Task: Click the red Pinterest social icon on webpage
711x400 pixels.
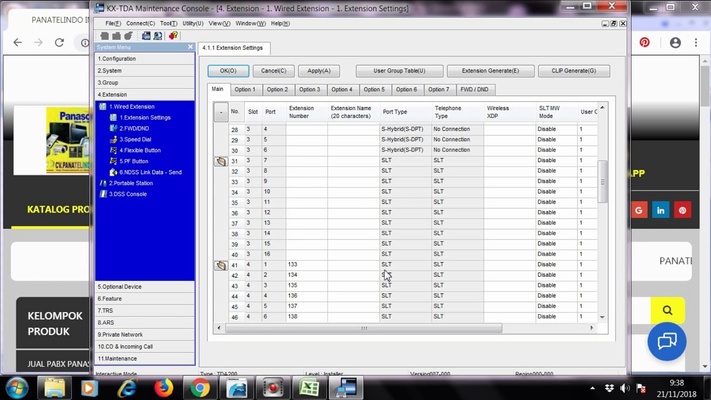Action: [x=682, y=210]
